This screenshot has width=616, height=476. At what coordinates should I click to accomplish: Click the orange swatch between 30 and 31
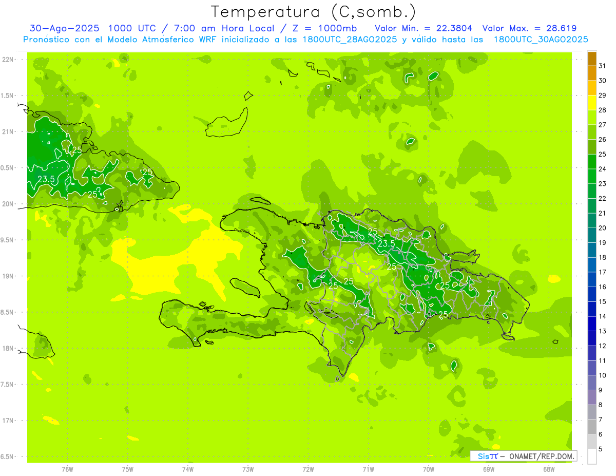tap(592, 73)
